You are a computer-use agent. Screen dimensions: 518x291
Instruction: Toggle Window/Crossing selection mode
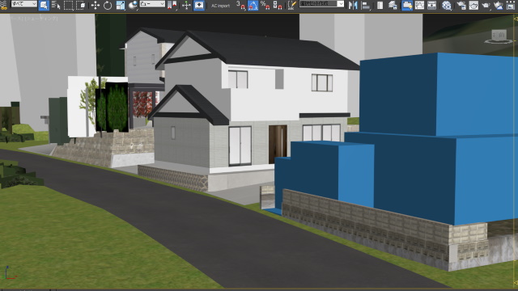coord(80,6)
